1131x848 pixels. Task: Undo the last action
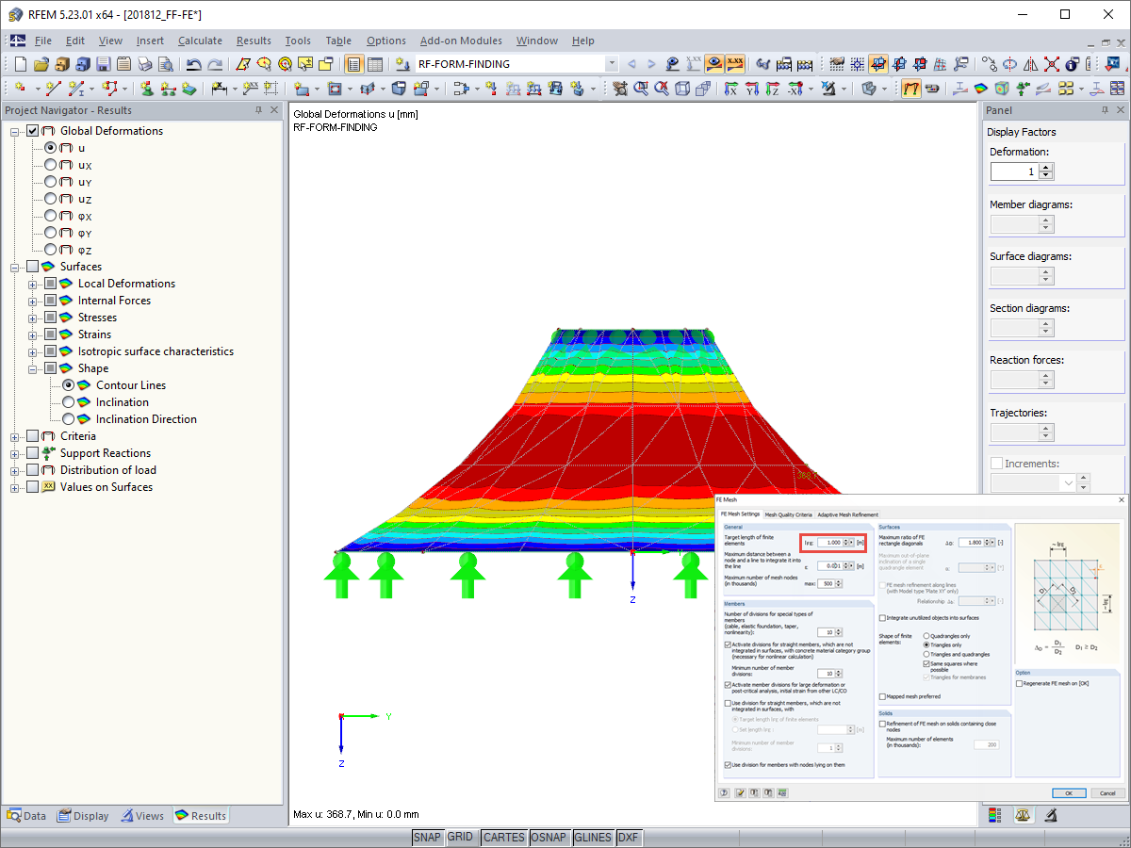coord(193,64)
